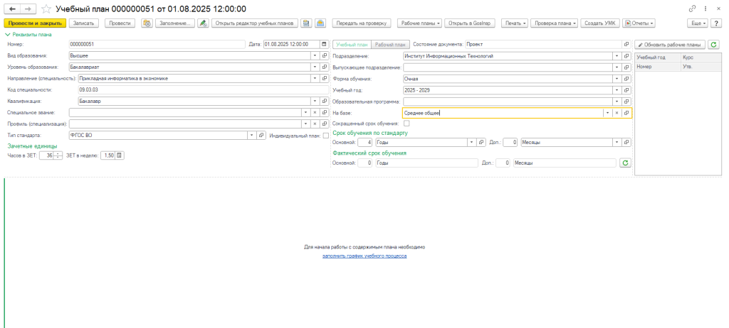
Task: Open the Уровень образования dropdown list
Action: click(314, 67)
